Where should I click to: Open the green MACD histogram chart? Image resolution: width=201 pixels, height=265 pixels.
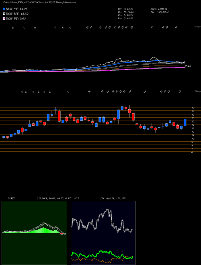point(34,233)
